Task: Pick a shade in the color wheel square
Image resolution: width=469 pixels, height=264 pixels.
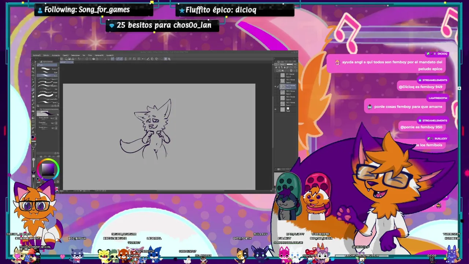Action: click(48, 170)
